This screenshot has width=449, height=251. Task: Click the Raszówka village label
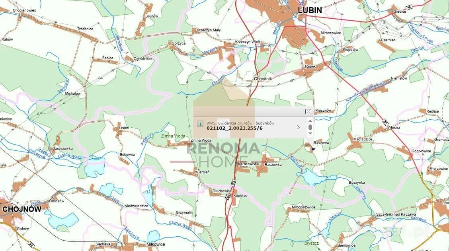pos(273,165)
